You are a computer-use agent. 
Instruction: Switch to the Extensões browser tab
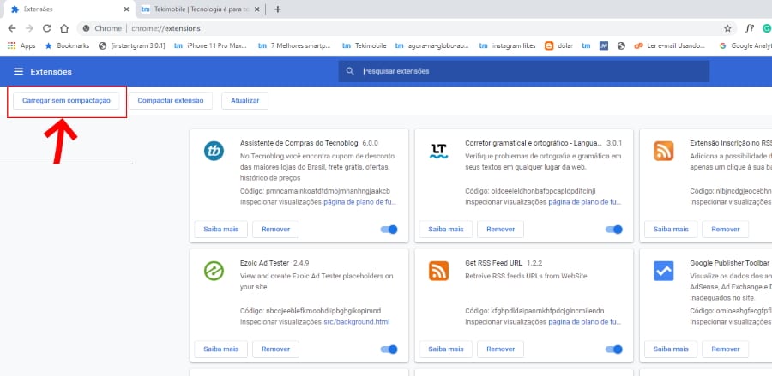(x=69, y=9)
